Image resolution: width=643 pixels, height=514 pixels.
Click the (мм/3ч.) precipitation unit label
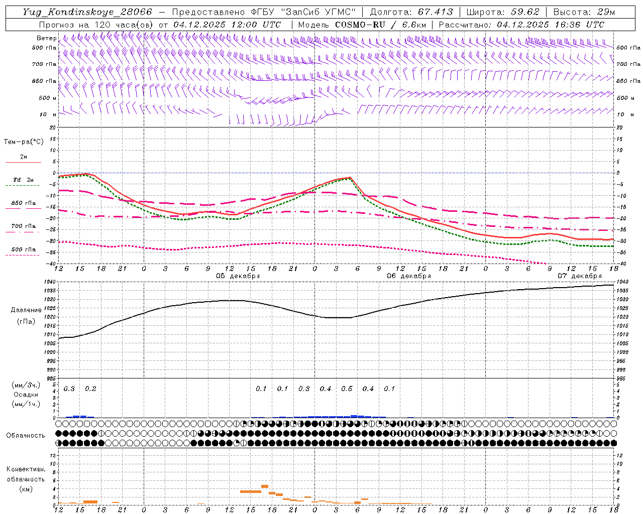[x=26, y=385]
